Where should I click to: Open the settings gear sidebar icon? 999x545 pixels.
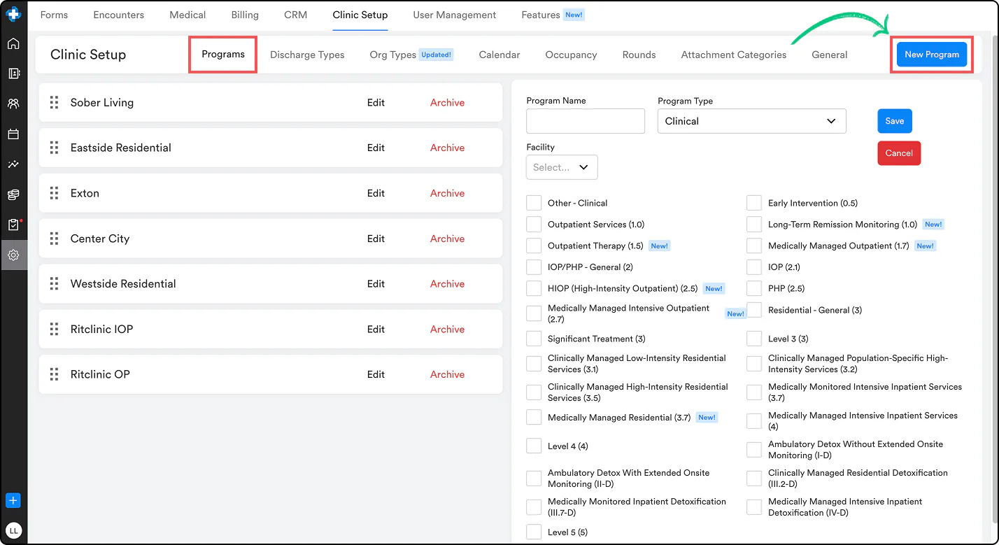[x=13, y=255]
